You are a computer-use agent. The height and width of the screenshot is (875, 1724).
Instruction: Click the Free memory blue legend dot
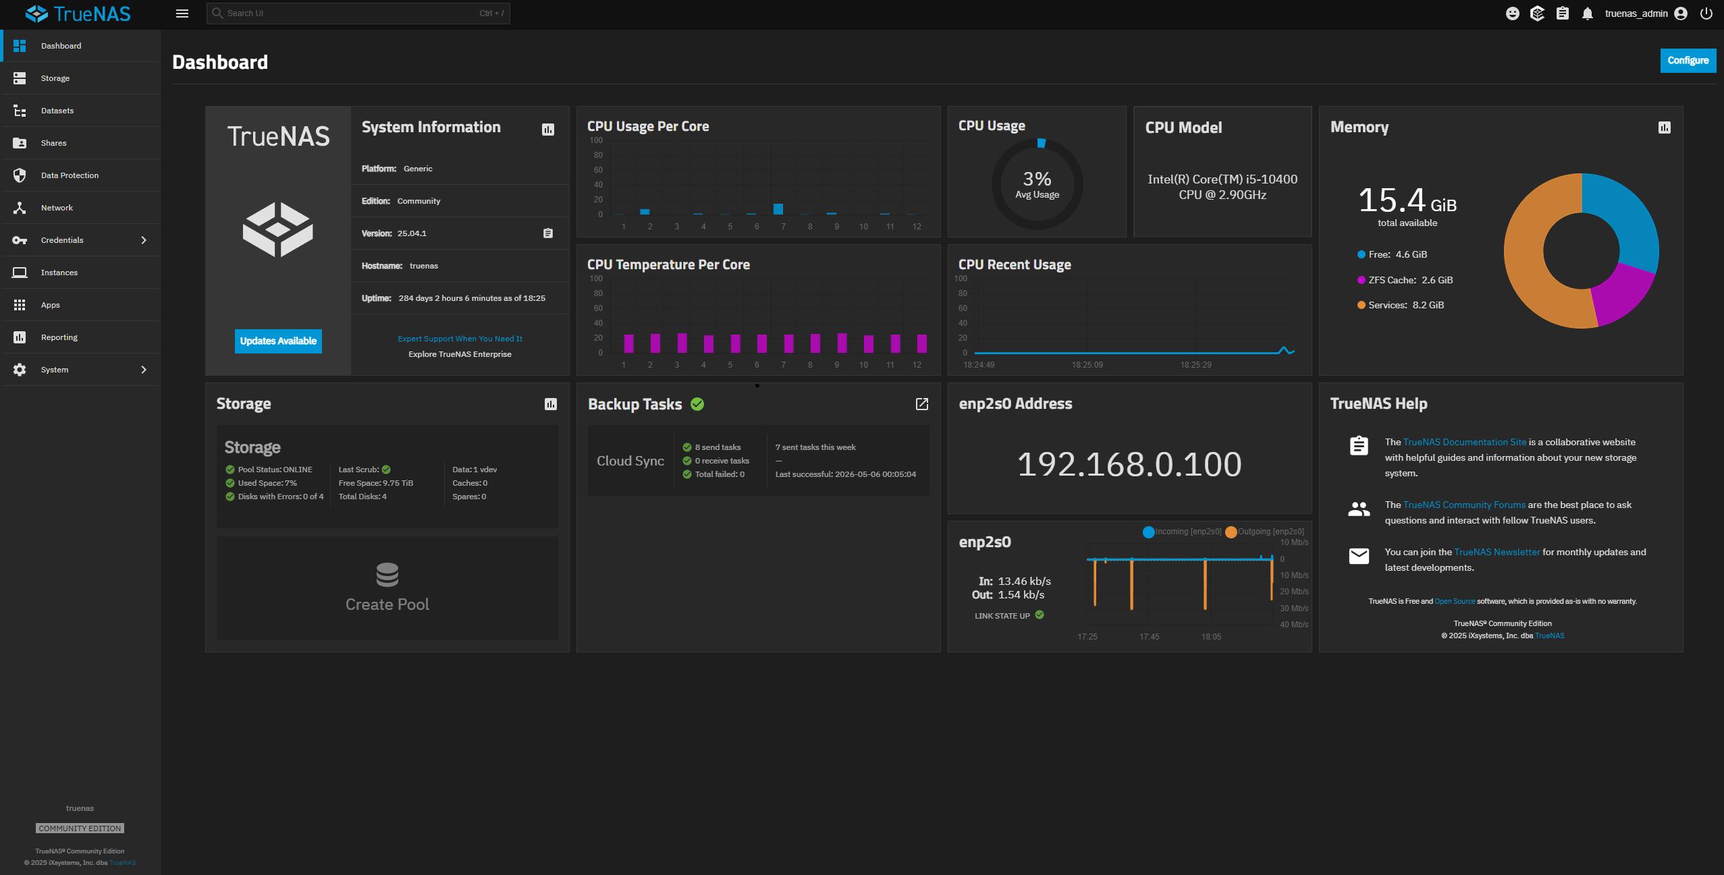1362,254
